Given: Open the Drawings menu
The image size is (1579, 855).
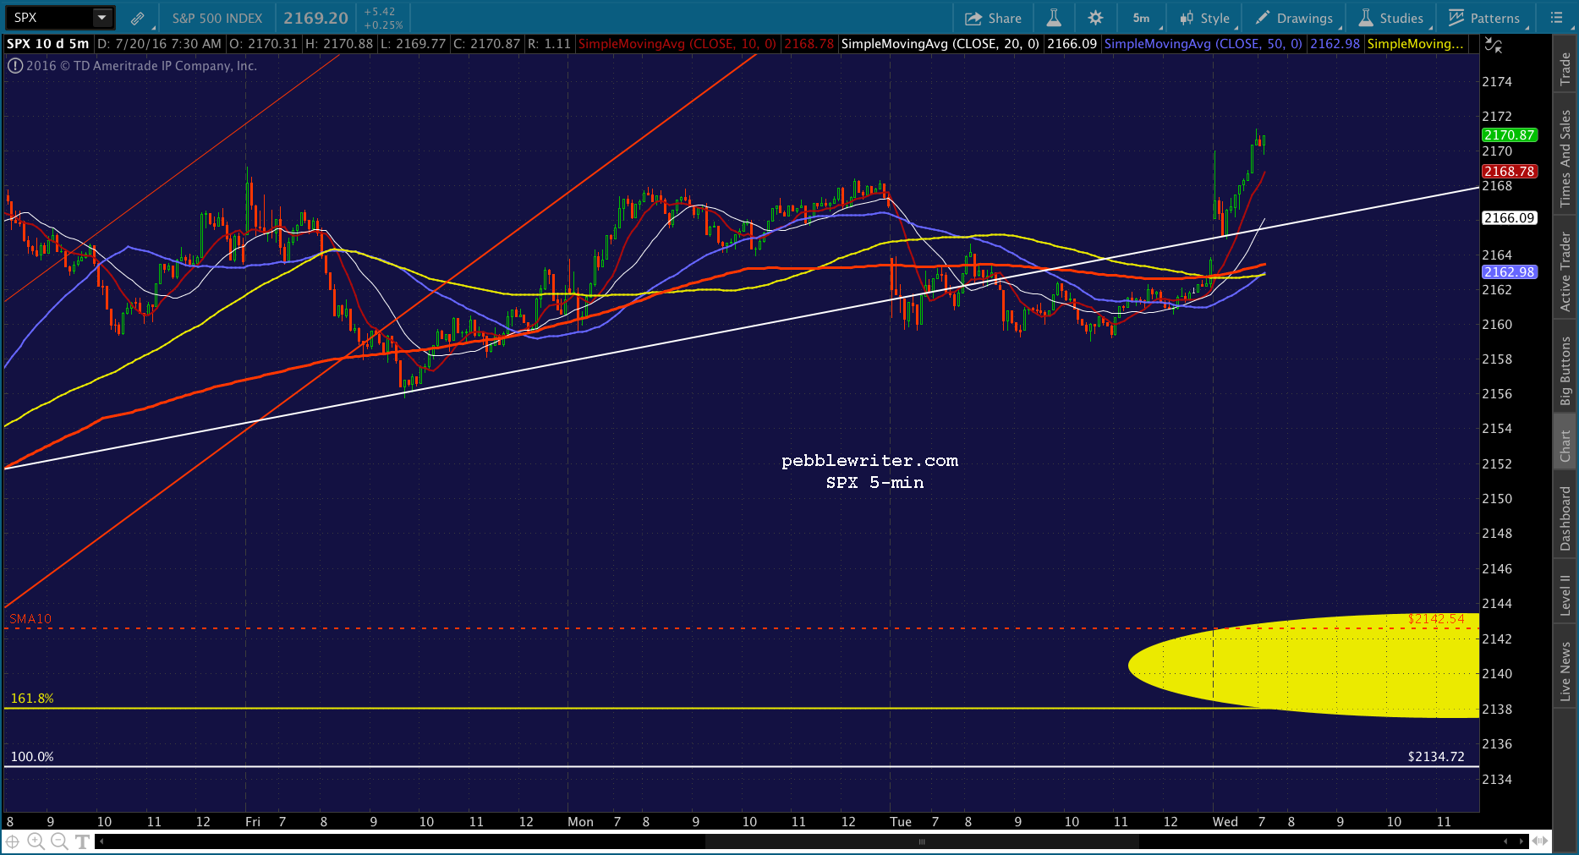Looking at the screenshot, I should point(1295,18).
